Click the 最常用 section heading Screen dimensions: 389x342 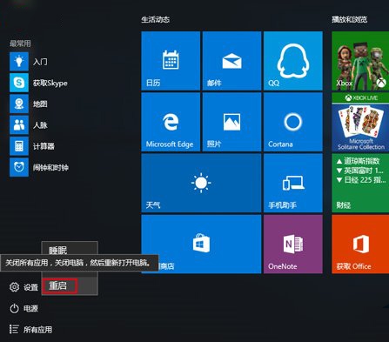pos(20,44)
